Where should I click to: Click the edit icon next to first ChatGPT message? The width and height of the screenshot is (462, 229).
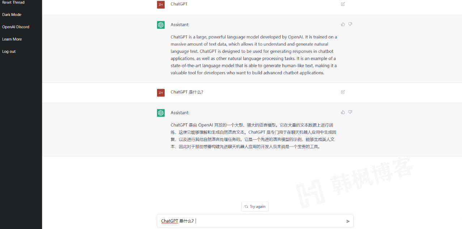(x=343, y=4)
